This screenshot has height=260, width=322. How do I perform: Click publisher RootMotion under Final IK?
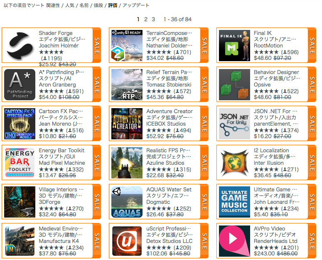[x=268, y=46]
